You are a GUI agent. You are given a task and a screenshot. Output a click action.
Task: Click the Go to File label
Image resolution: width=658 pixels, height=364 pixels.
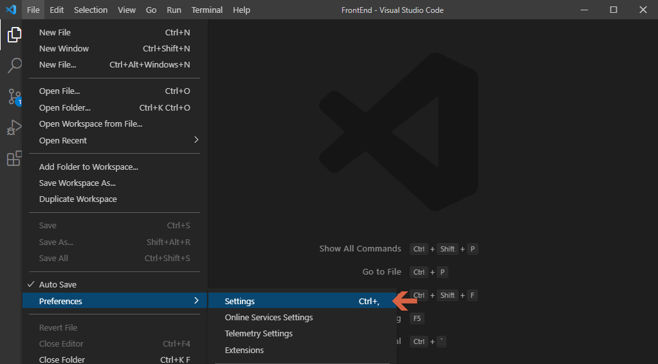(x=381, y=272)
